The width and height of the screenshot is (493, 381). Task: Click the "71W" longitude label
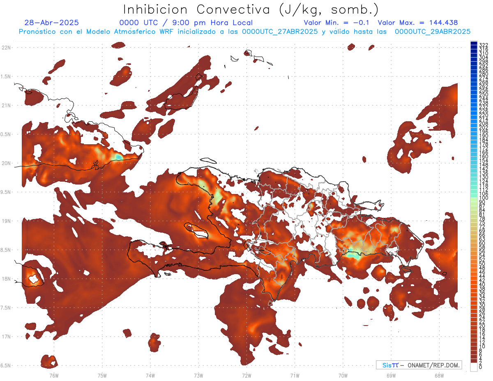[x=295, y=375]
